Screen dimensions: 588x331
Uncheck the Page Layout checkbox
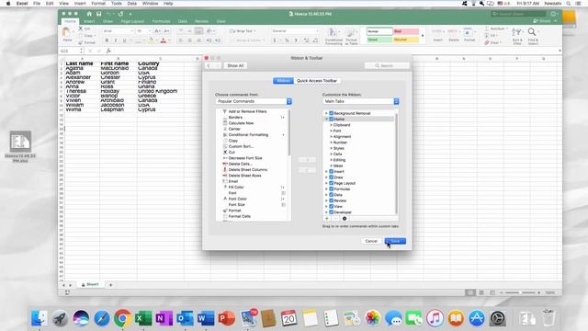point(331,183)
